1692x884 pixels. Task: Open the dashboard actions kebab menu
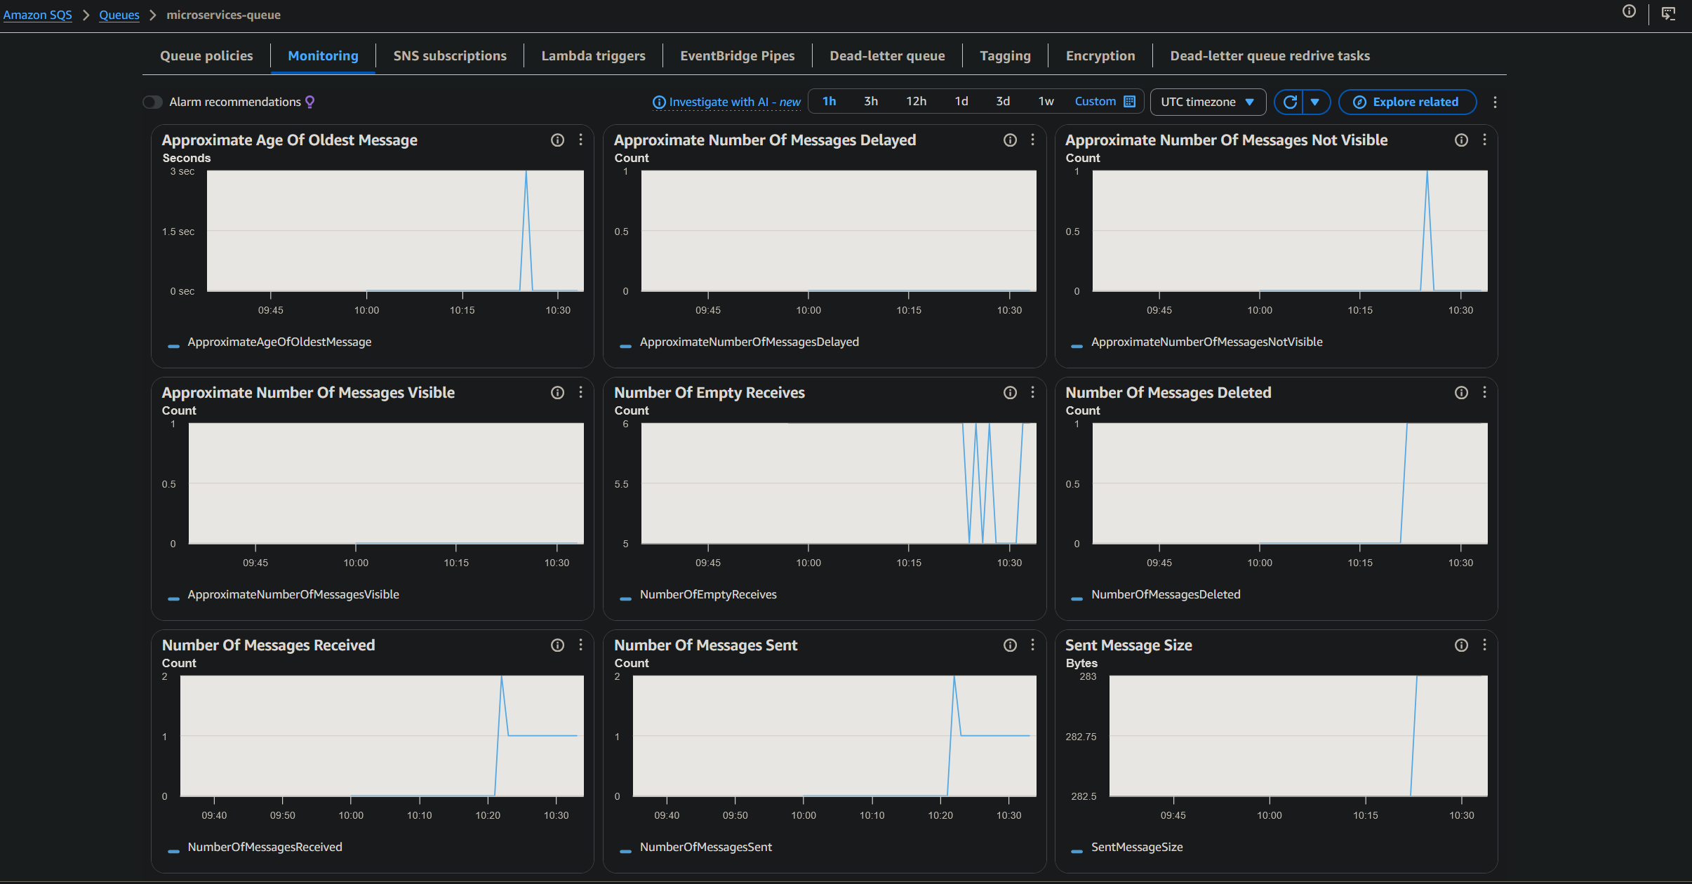[x=1495, y=102]
